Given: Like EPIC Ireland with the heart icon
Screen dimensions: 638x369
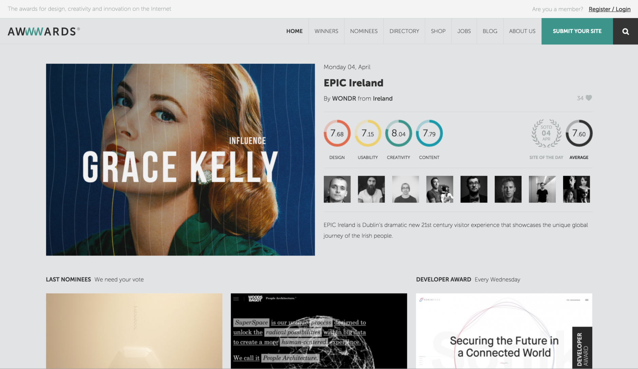Looking at the screenshot, I should pyautogui.click(x=589, y=98).
